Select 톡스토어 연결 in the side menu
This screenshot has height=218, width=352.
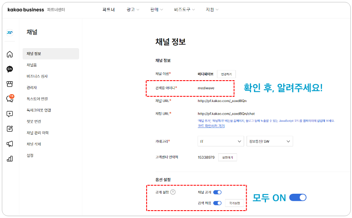(x=37, y=99)
